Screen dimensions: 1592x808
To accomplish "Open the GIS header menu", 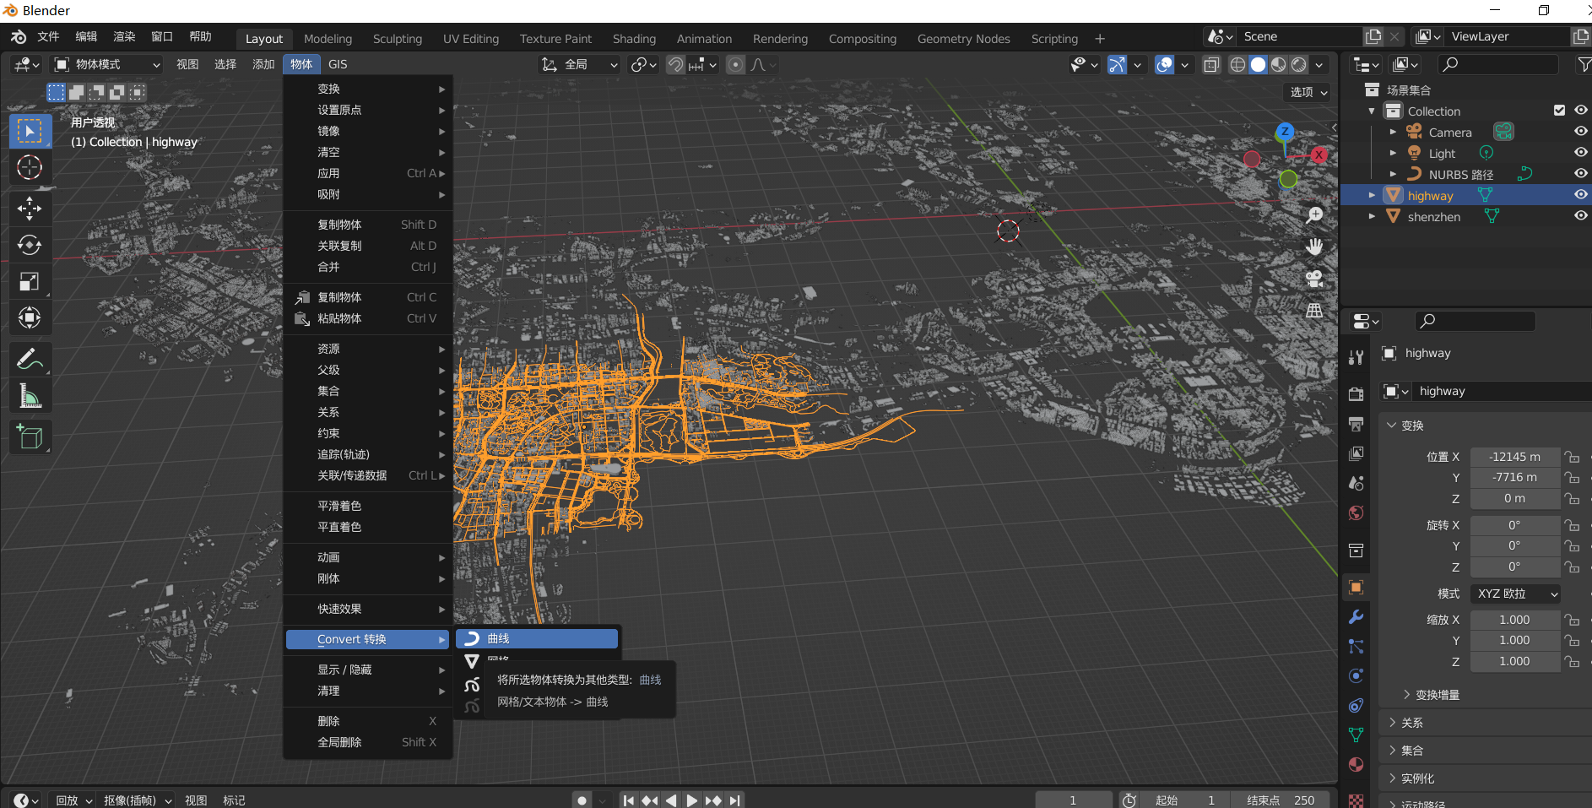I will click(x=338, y=64).
